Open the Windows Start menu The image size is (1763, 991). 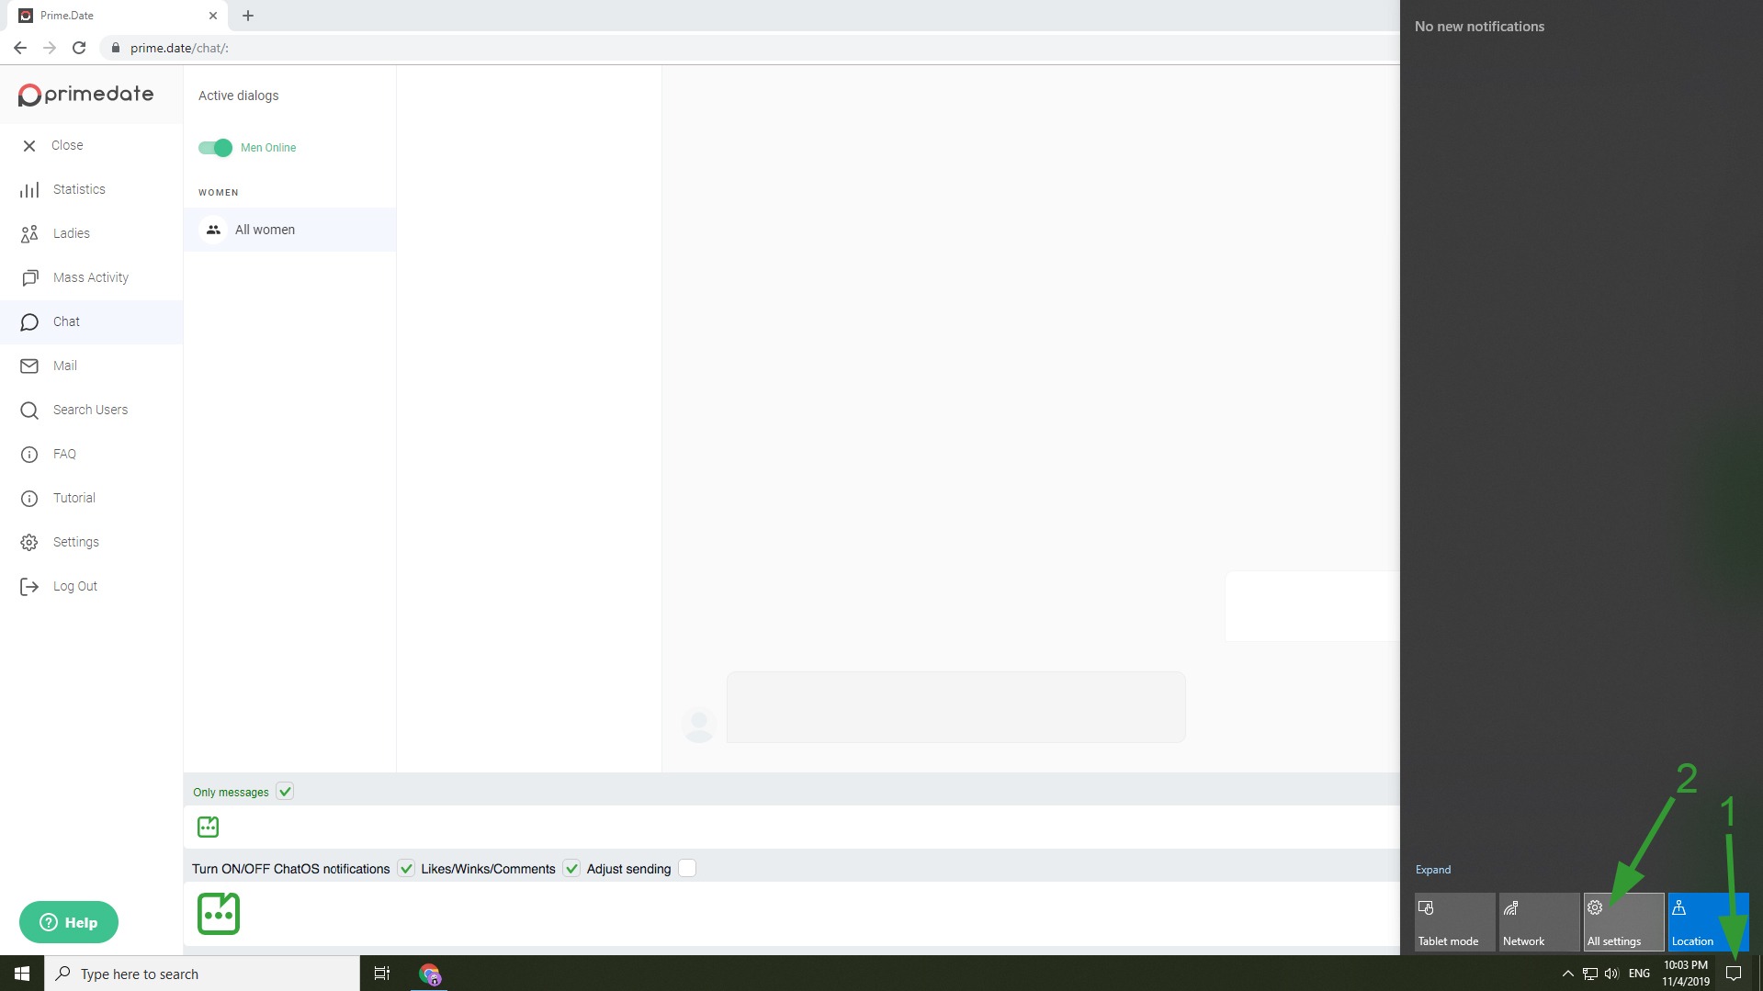[22, 974]
